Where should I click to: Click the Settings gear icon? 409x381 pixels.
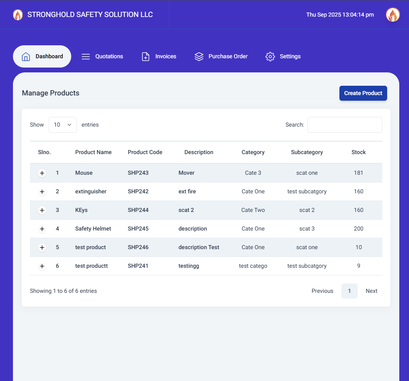(270, 57)
